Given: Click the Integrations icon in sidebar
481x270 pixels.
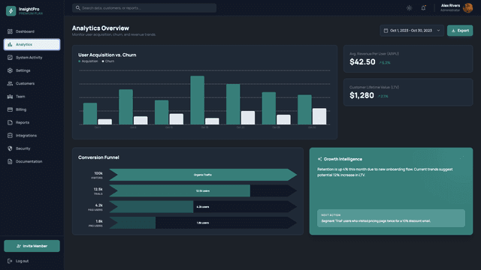Looking at the screenshot, I should [10, 136].
